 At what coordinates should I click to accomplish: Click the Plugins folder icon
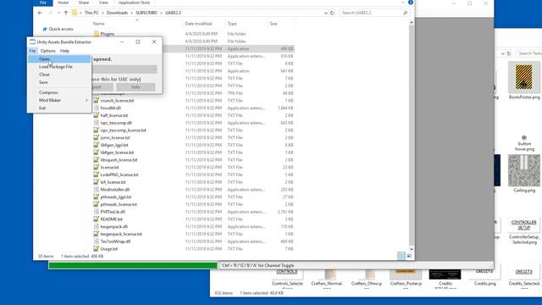point(96,34)
